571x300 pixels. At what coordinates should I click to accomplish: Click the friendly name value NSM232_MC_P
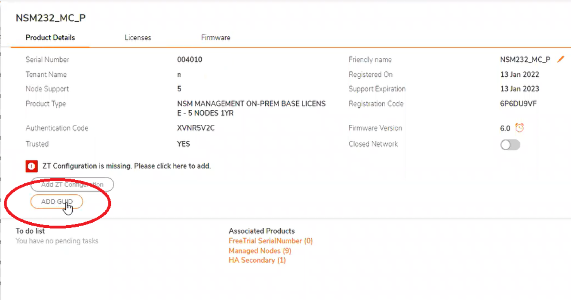[525, 60]
